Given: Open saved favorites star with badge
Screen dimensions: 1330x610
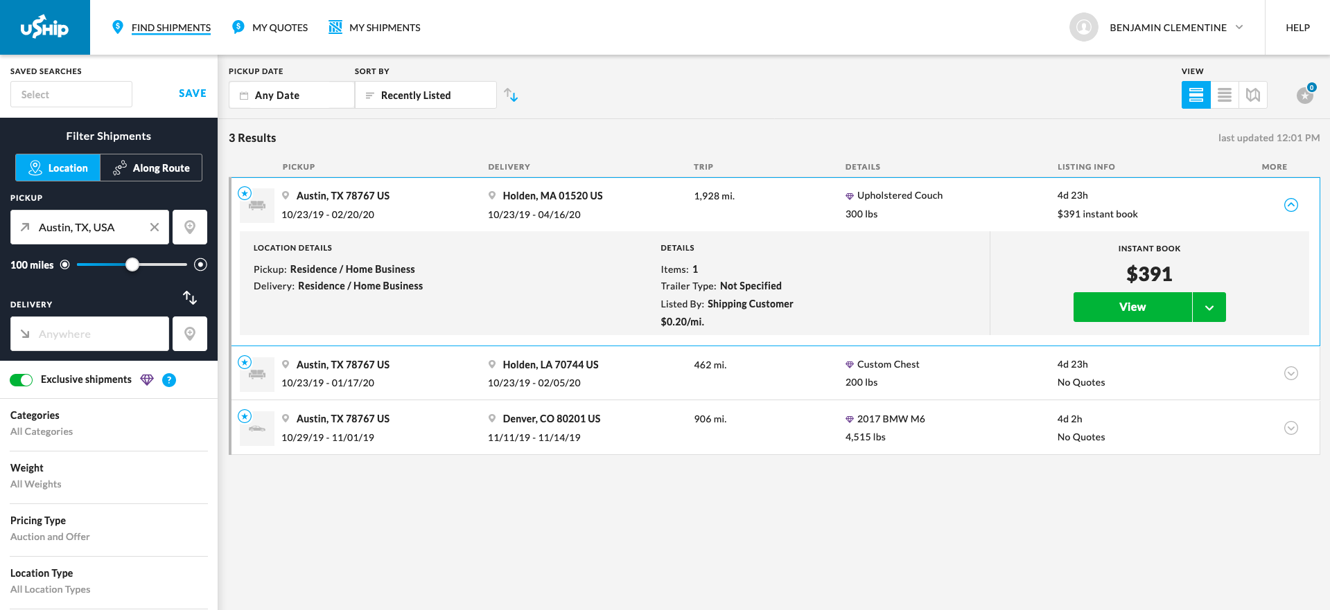Looking at the screenshot, I should (1305, 95).
